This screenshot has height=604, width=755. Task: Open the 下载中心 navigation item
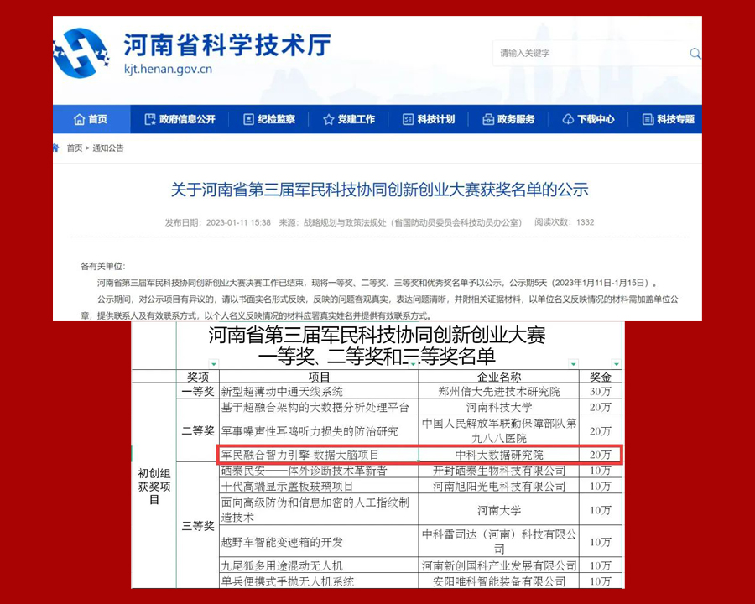588,119
